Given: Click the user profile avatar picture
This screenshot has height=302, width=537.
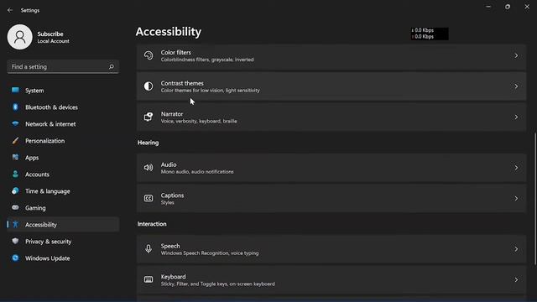Looking at the screenshot, I should (20, 37).
